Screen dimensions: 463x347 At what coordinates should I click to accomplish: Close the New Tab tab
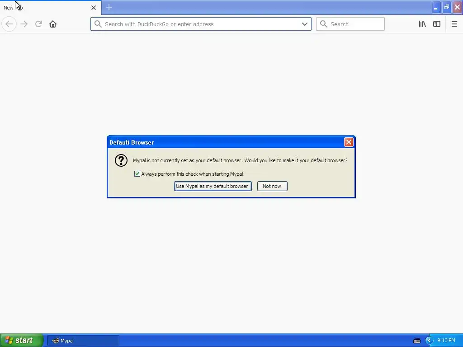click(94, 8)
